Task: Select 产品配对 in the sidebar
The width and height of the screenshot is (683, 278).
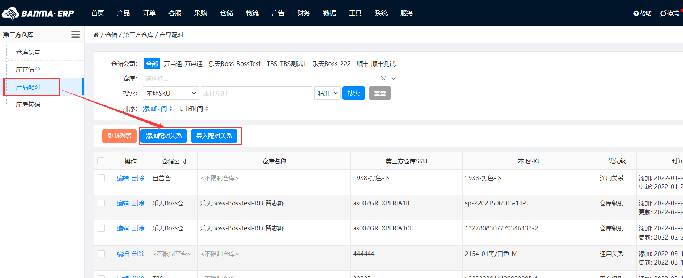Action: pyautogui.click(x=28, y=87)
